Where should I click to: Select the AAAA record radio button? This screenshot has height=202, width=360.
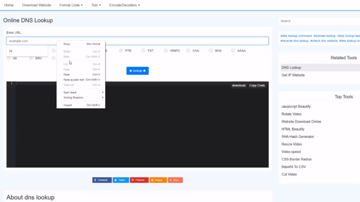[x=233, y=51]
